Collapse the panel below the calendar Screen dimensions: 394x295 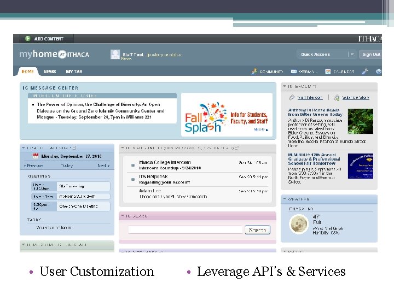(x=24, y=244)
